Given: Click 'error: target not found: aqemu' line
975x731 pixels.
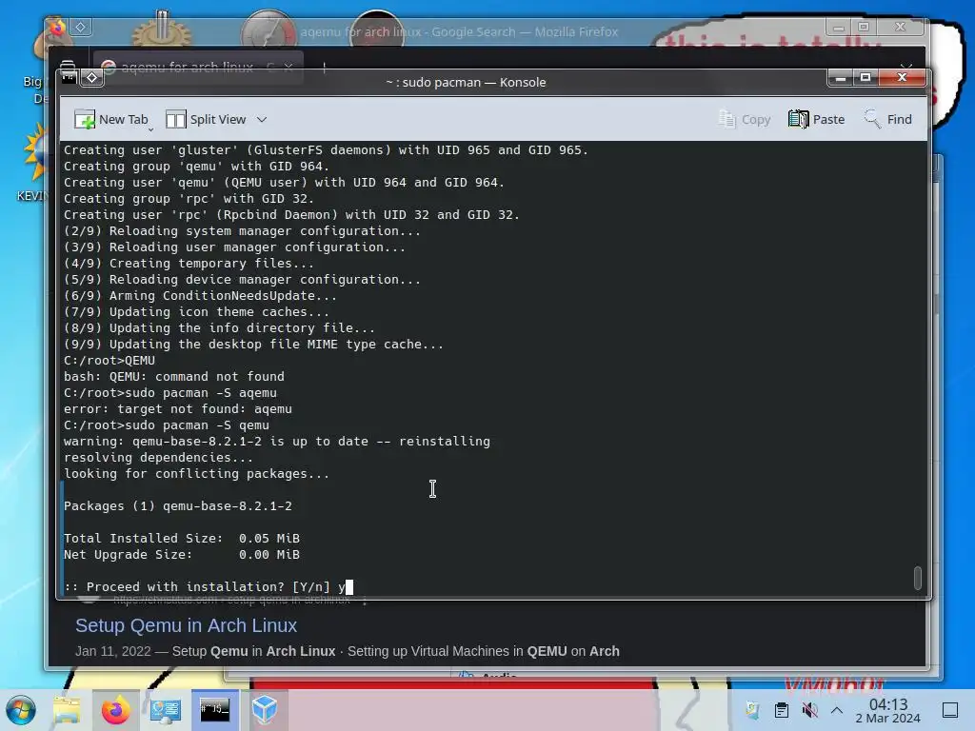Looking at the screenshot, I should coord(178,409).
